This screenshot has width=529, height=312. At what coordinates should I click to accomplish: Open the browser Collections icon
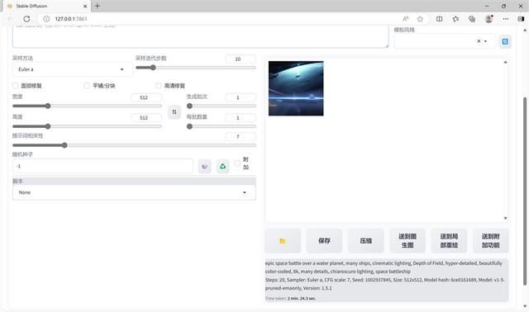(x=472, y=19)
